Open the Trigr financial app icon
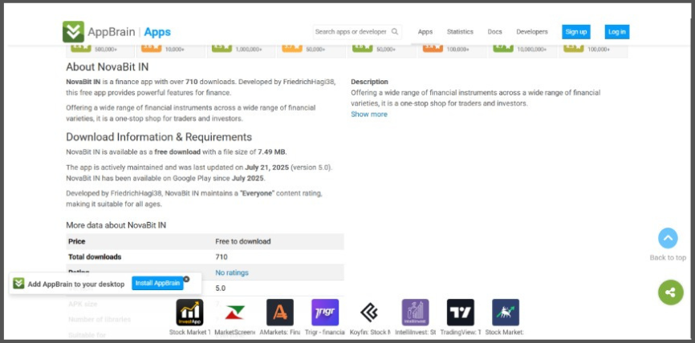695x343 pixels. (325, 313)
